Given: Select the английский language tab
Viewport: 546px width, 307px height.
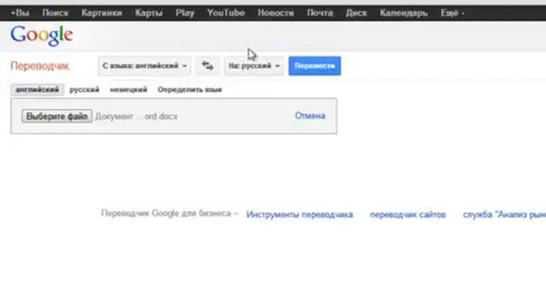Looking at the screenshot, I should [x=38, y=90].
